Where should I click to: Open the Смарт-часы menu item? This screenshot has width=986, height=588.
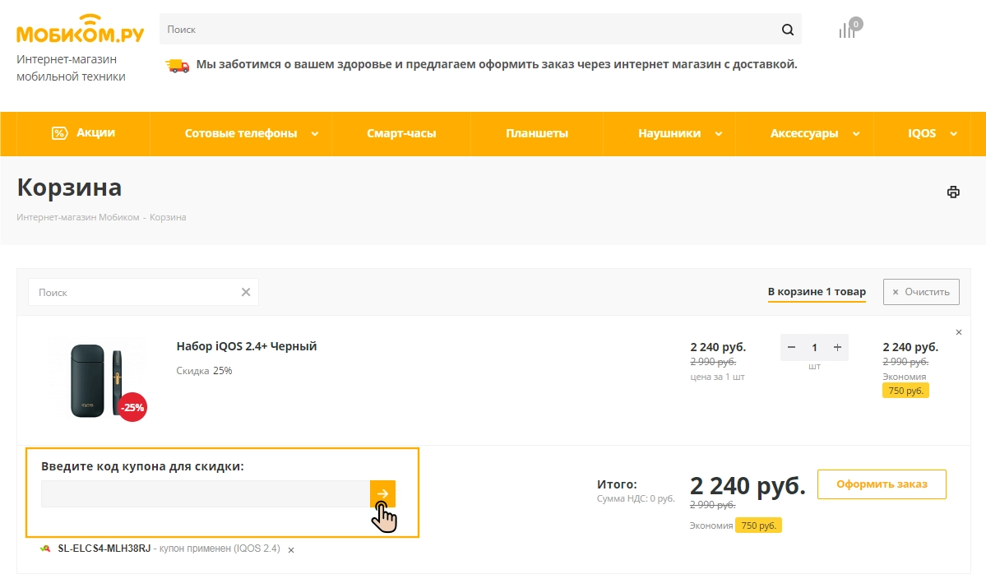coord(401,133)
